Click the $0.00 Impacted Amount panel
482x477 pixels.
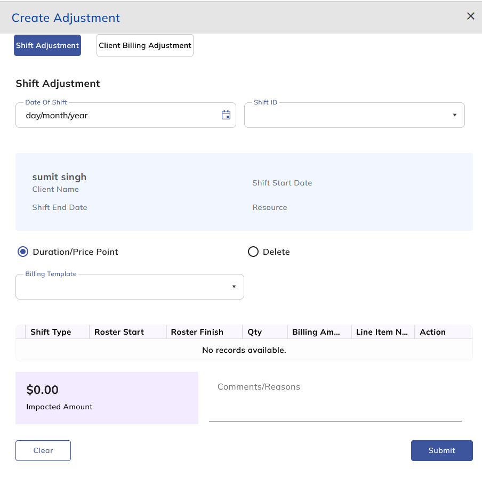(x=107, y=398)
